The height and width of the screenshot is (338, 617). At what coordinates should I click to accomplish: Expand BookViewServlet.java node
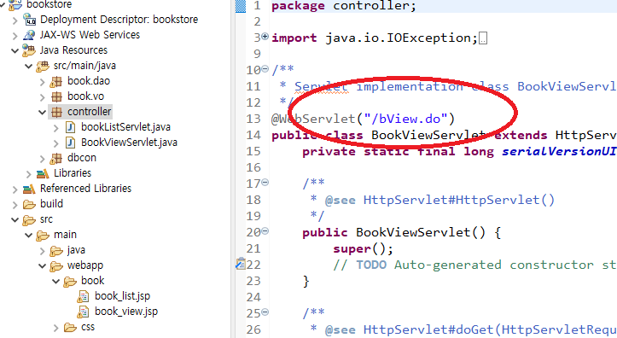(x=56, y=143)
